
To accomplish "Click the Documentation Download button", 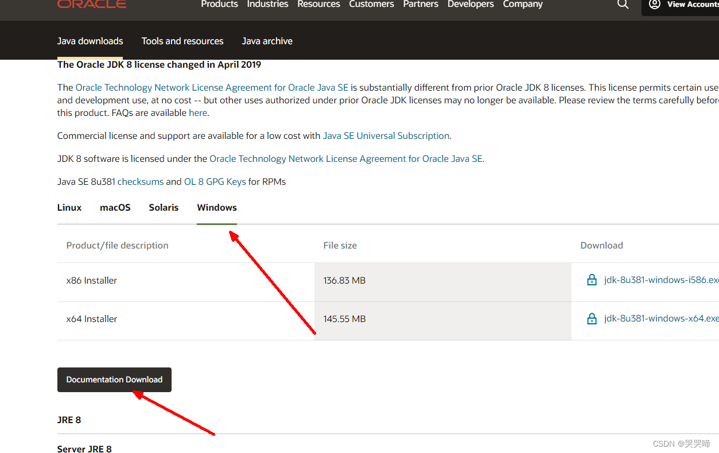I will click(114, 380).
